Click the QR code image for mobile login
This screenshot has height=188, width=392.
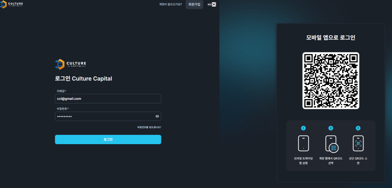point(331,81)
